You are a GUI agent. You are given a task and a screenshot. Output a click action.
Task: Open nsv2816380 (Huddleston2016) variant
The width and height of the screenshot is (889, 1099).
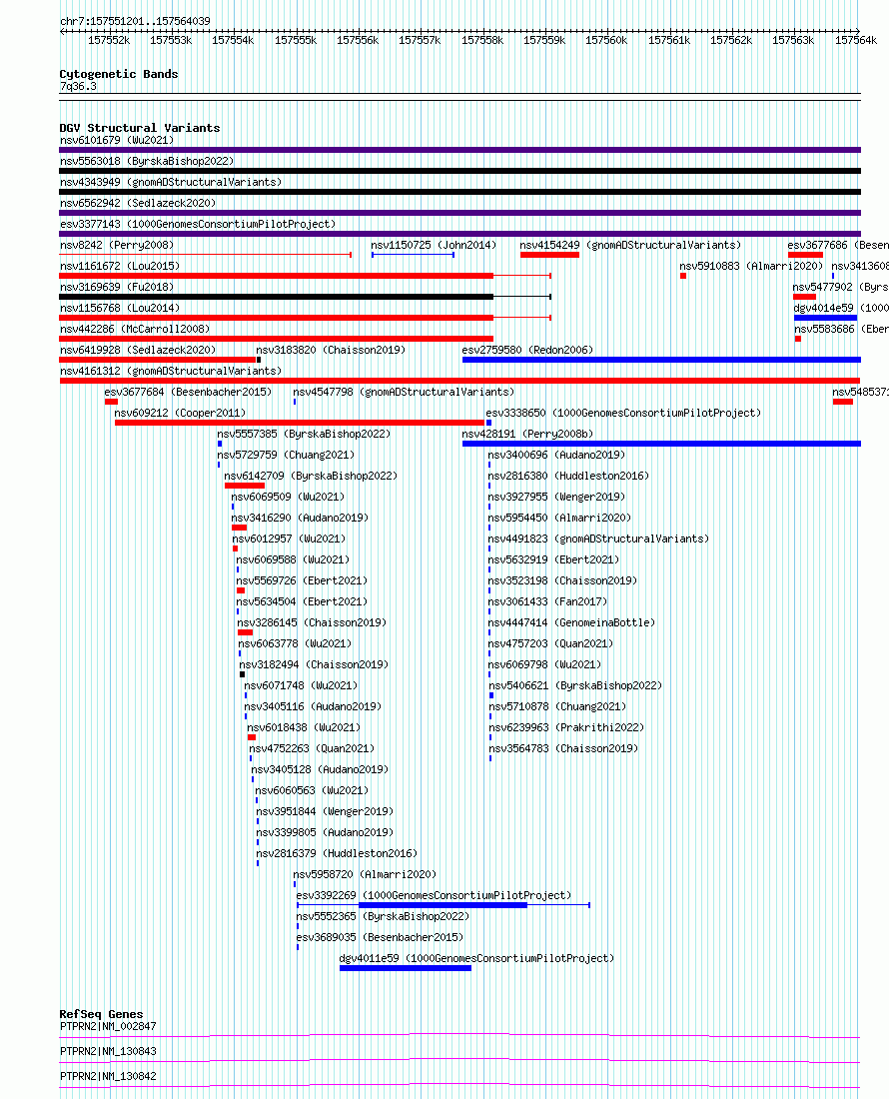point(568,477)
